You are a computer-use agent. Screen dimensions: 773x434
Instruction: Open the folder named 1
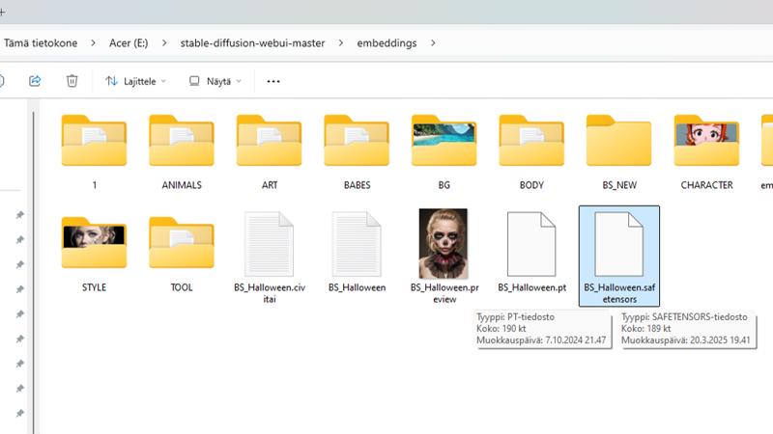pyautogui.click(x=94, y=141)
